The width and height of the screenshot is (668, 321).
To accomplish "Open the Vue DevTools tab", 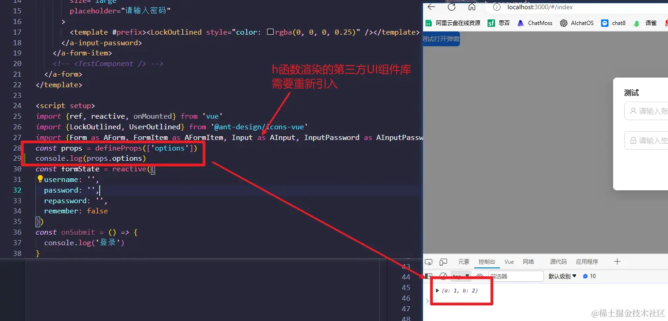I will coord(509,262).
